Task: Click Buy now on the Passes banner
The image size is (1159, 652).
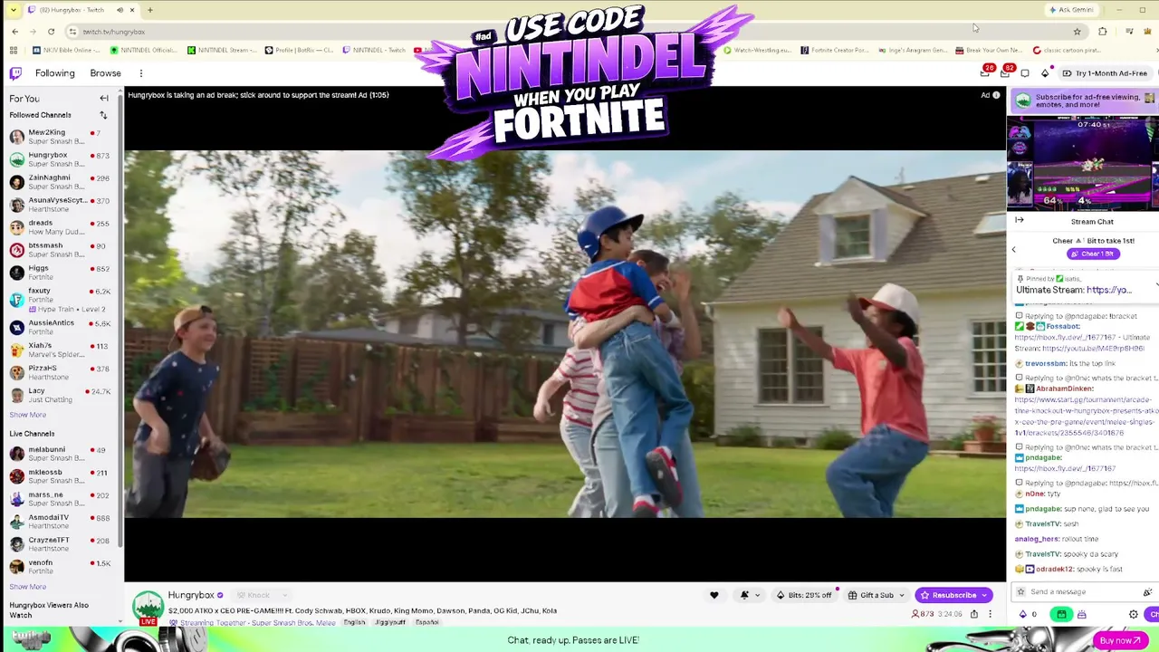Action: pyautogui.click(x=1120, y=640)
